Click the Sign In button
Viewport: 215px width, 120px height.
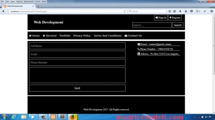click(x=161, y=18)
